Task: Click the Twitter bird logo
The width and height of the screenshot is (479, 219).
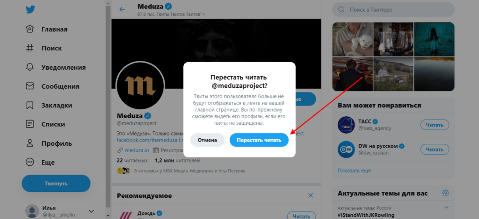Action: [30, 10]
